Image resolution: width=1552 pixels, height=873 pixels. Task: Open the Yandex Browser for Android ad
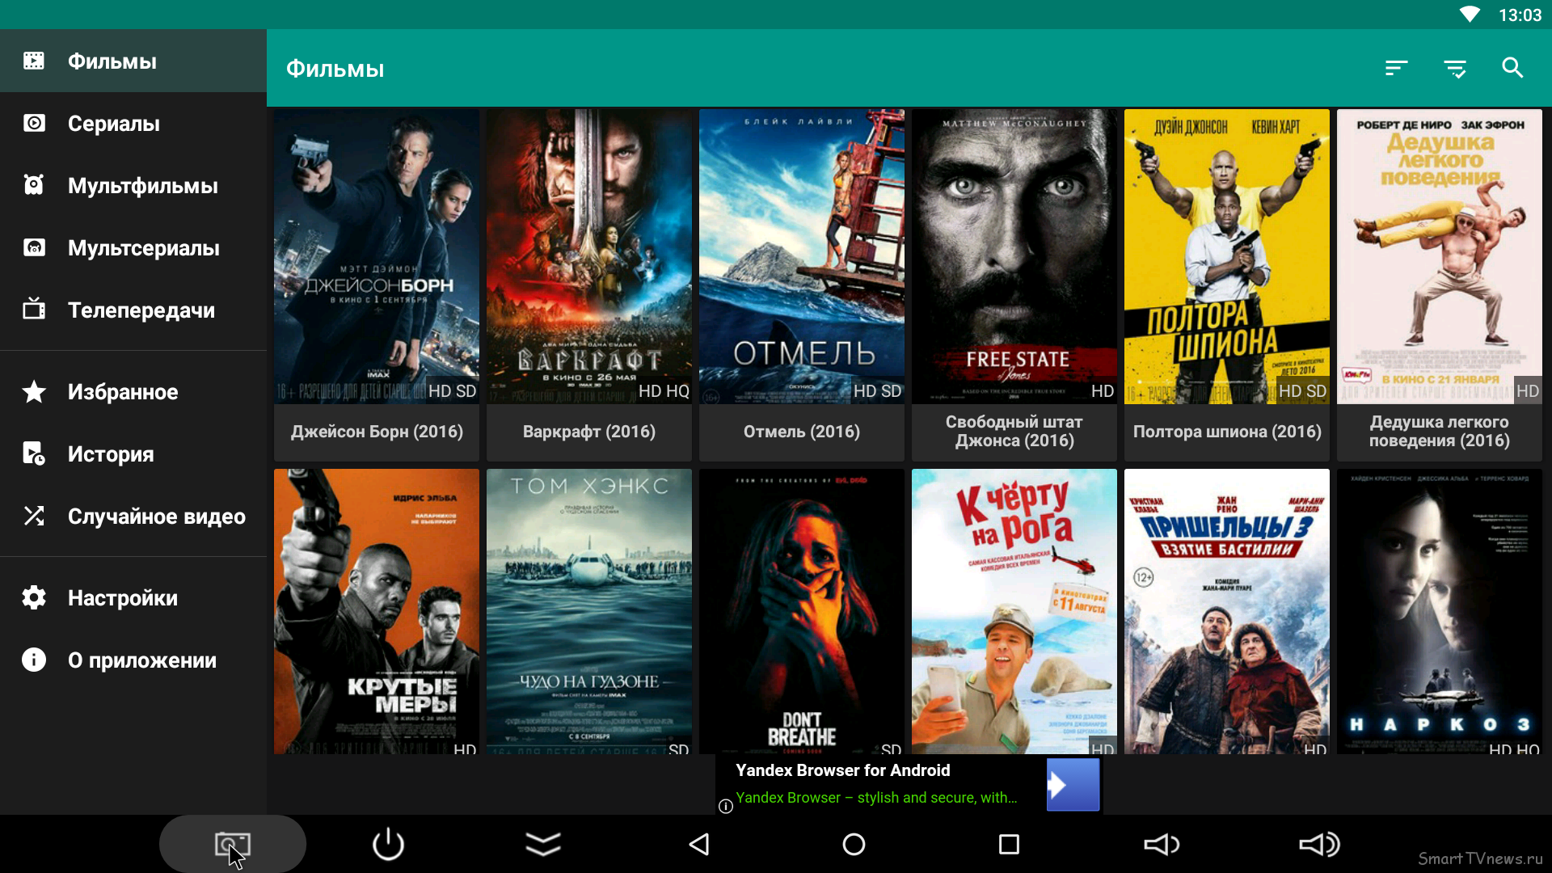pos(909,784)
